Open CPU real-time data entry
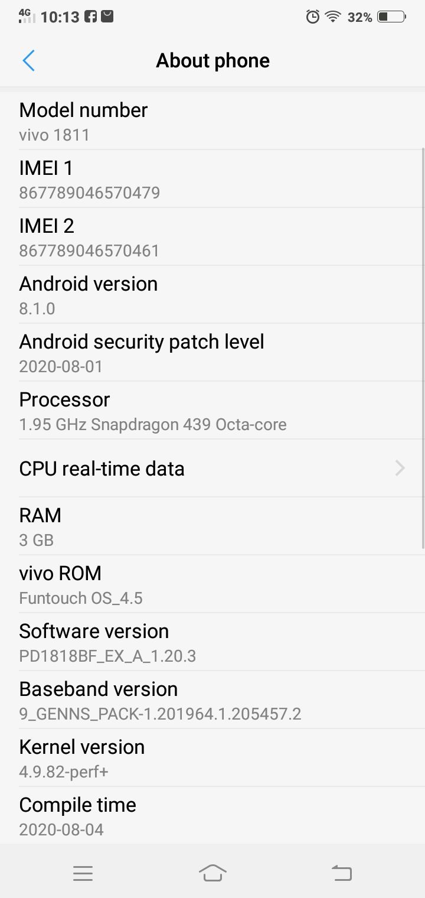 (x=212, y=468)
